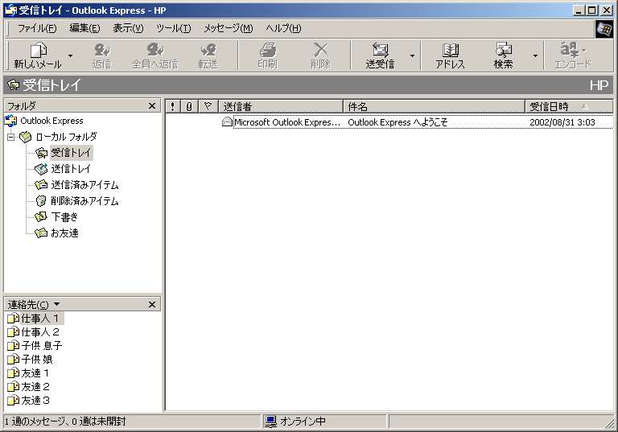The width and height of the screenshot is (618, 432).
Task: Open the ファイル (File) menu
Action: 36,28
